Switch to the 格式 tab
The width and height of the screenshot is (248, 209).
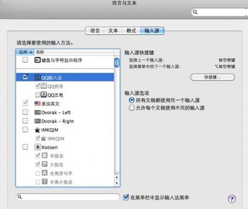pyautogui.click(x=131, y=31)
